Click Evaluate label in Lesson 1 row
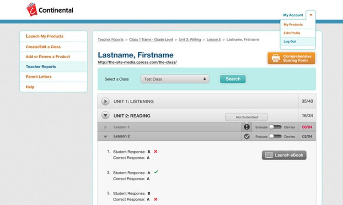Image resolution: width=343 pixels, height=205 pixels. (x=262, y=127)
